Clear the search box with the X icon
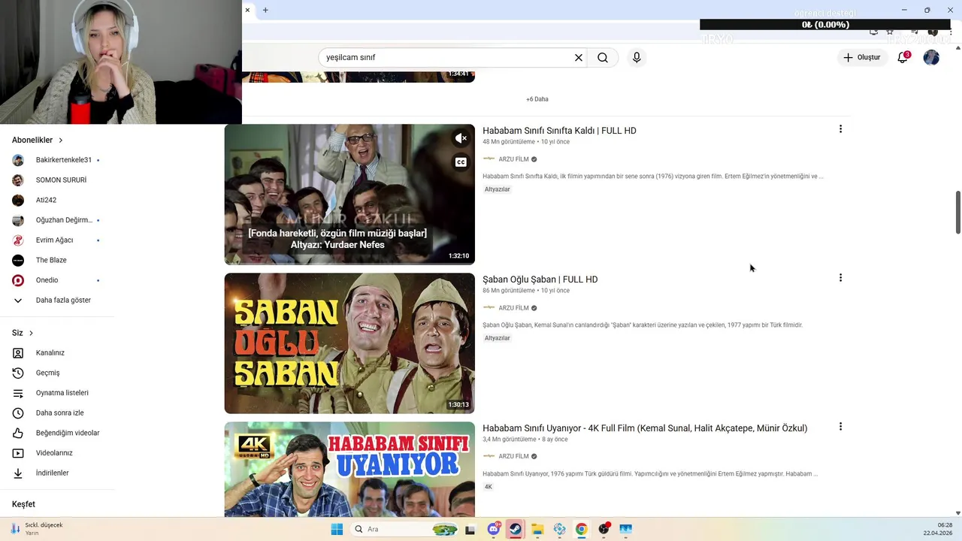This screenshot has width=962, height=541. [579, 58]
